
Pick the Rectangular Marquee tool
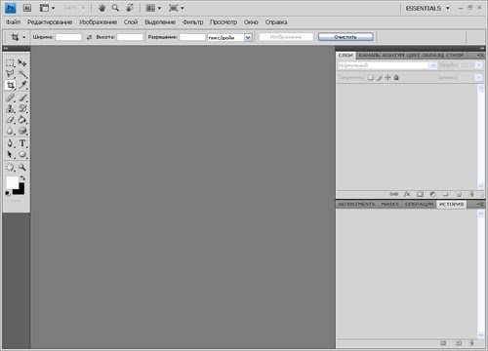click(x=11, y=62)
